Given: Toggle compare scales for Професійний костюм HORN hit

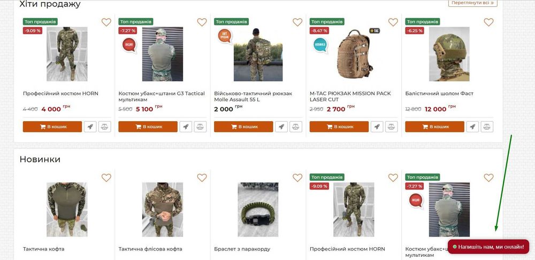Looking at the screenshot, I should [105, 127].
